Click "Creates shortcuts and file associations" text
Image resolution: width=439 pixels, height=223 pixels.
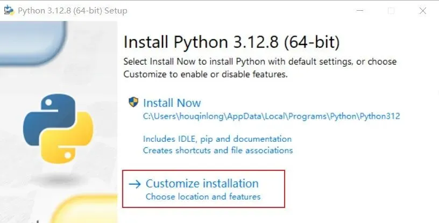(x=217, y=150)
